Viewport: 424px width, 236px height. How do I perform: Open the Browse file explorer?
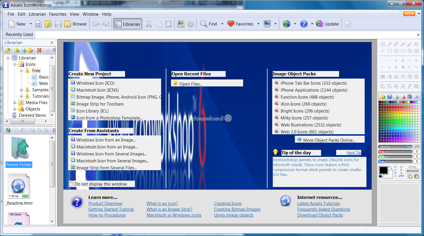coord(76,24)
